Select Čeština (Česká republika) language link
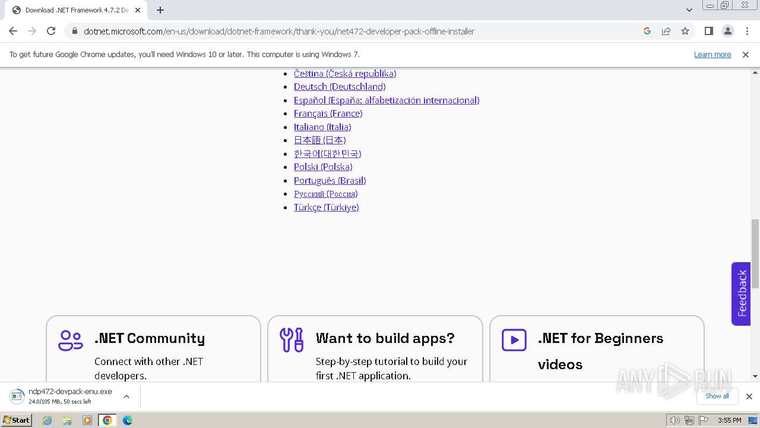760x428 pixels. point(345,74)
